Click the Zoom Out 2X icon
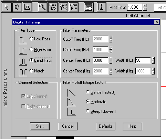Screen dimensions: 166x139 tap(63, 7)
